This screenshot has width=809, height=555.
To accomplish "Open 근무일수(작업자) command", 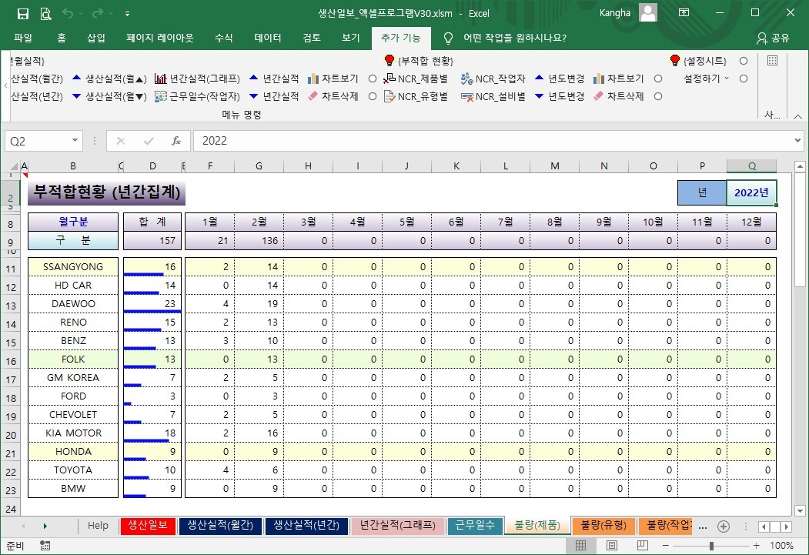I will [x=198, y=96].
